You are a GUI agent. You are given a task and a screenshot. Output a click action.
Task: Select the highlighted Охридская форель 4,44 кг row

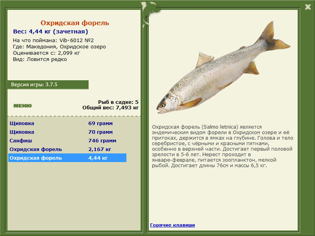click(x=67, y=158)
